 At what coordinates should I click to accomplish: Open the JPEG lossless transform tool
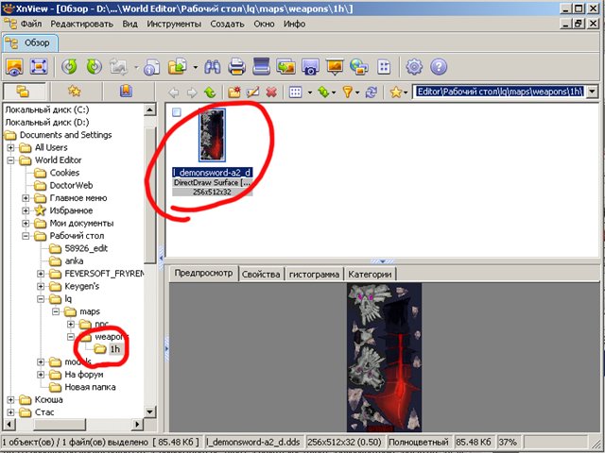point(119,67)
